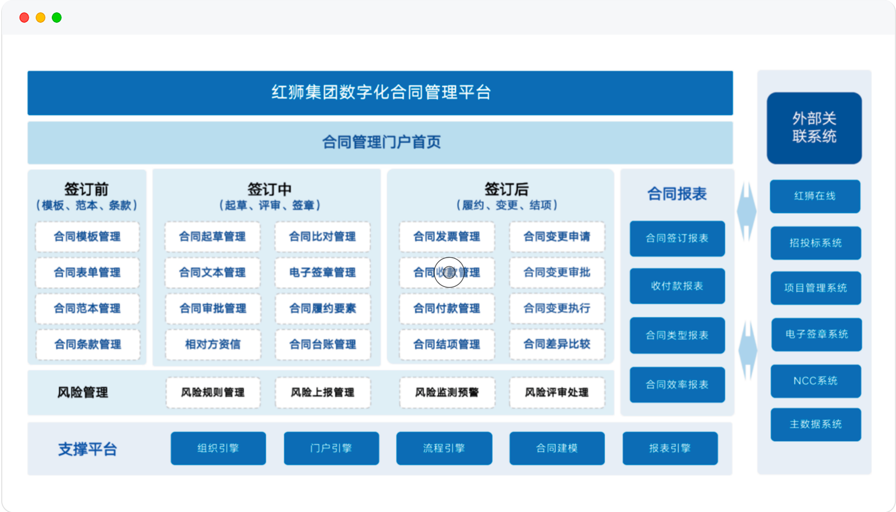Select the 合同审批管理 box
The height and width of the screenshot is (512, 896).
click(x=213, y=309)
